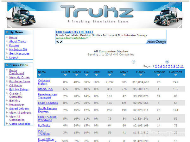Click the Trukz logo banner
190x142 pixels.
[94, 14]
